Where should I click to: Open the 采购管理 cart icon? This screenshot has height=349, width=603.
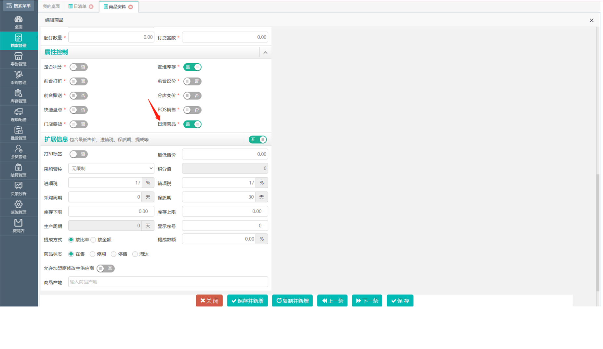19,78
